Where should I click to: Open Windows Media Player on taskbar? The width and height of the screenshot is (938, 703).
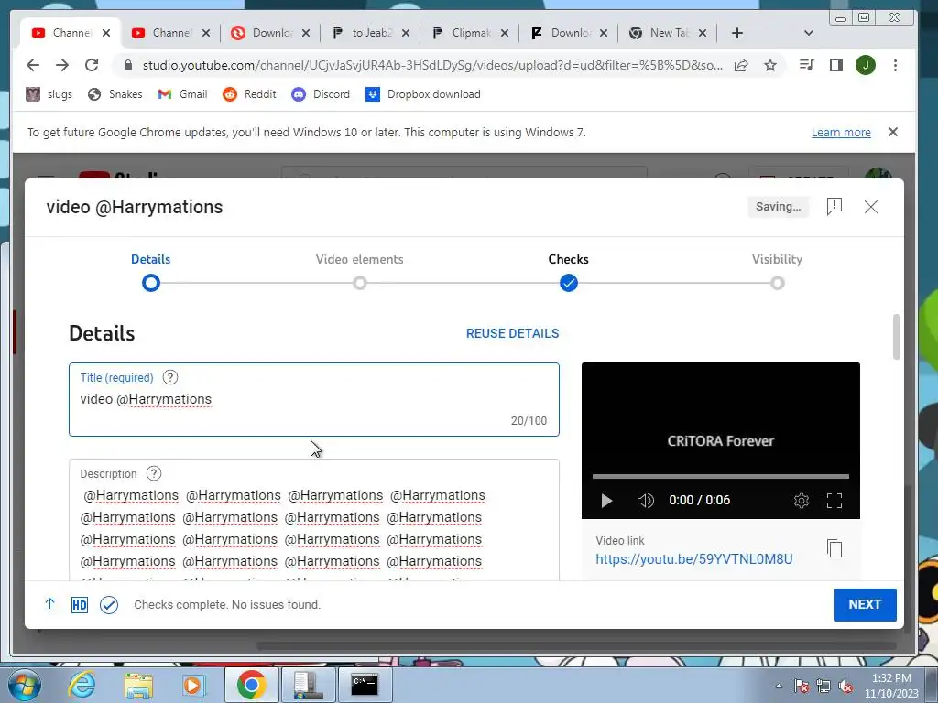click(x=192, y=685)
